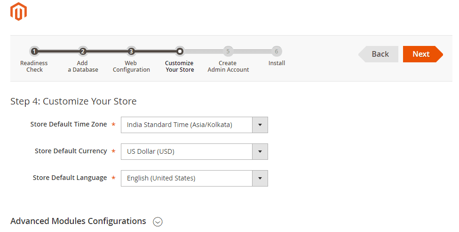This screenshot has height=232, width=459.
Task: Click the Web Configuration step label
Action: click(x=131, y=66)
